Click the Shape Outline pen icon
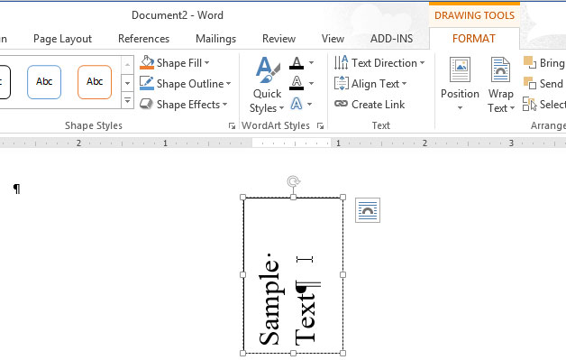Screen dimensions: 566x360 pyautogui.click(x=147, y=83)
